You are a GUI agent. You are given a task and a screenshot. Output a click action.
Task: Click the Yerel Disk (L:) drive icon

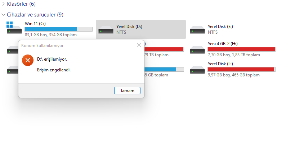coord(197,69)
